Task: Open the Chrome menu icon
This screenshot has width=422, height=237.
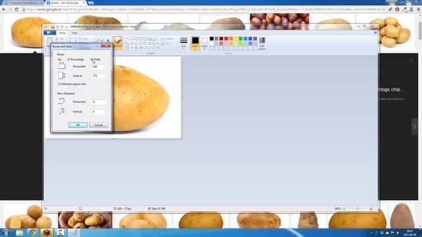Action: pyautogui.click(x=419, y=9)
